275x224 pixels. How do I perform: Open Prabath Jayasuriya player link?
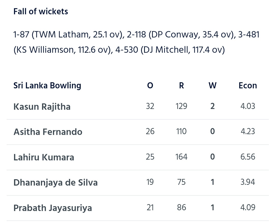53,208
